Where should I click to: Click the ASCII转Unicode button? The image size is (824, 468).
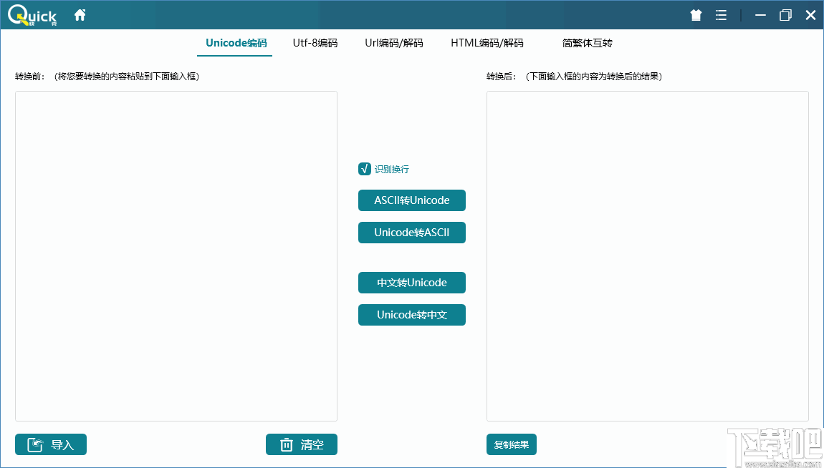pos(411,200)
